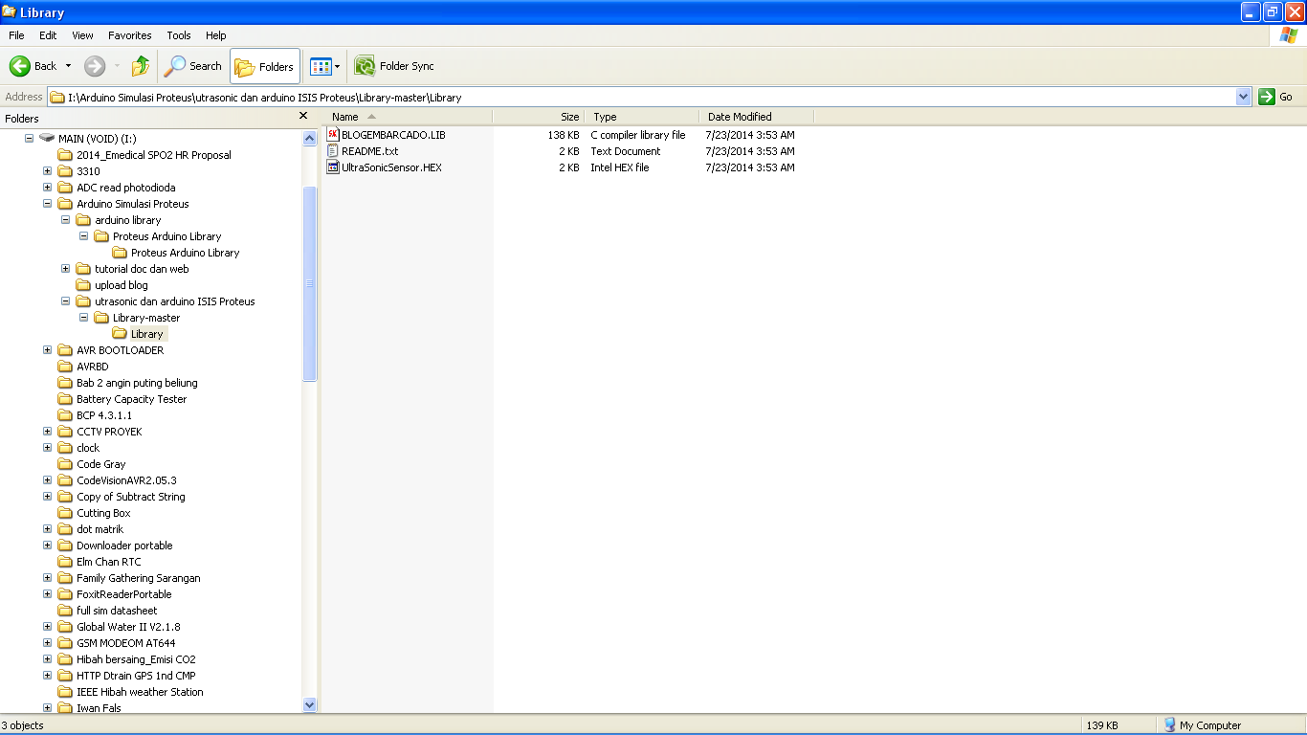
Task: Select the Downloader portable folder icon
Action: [x=65, y=546]
